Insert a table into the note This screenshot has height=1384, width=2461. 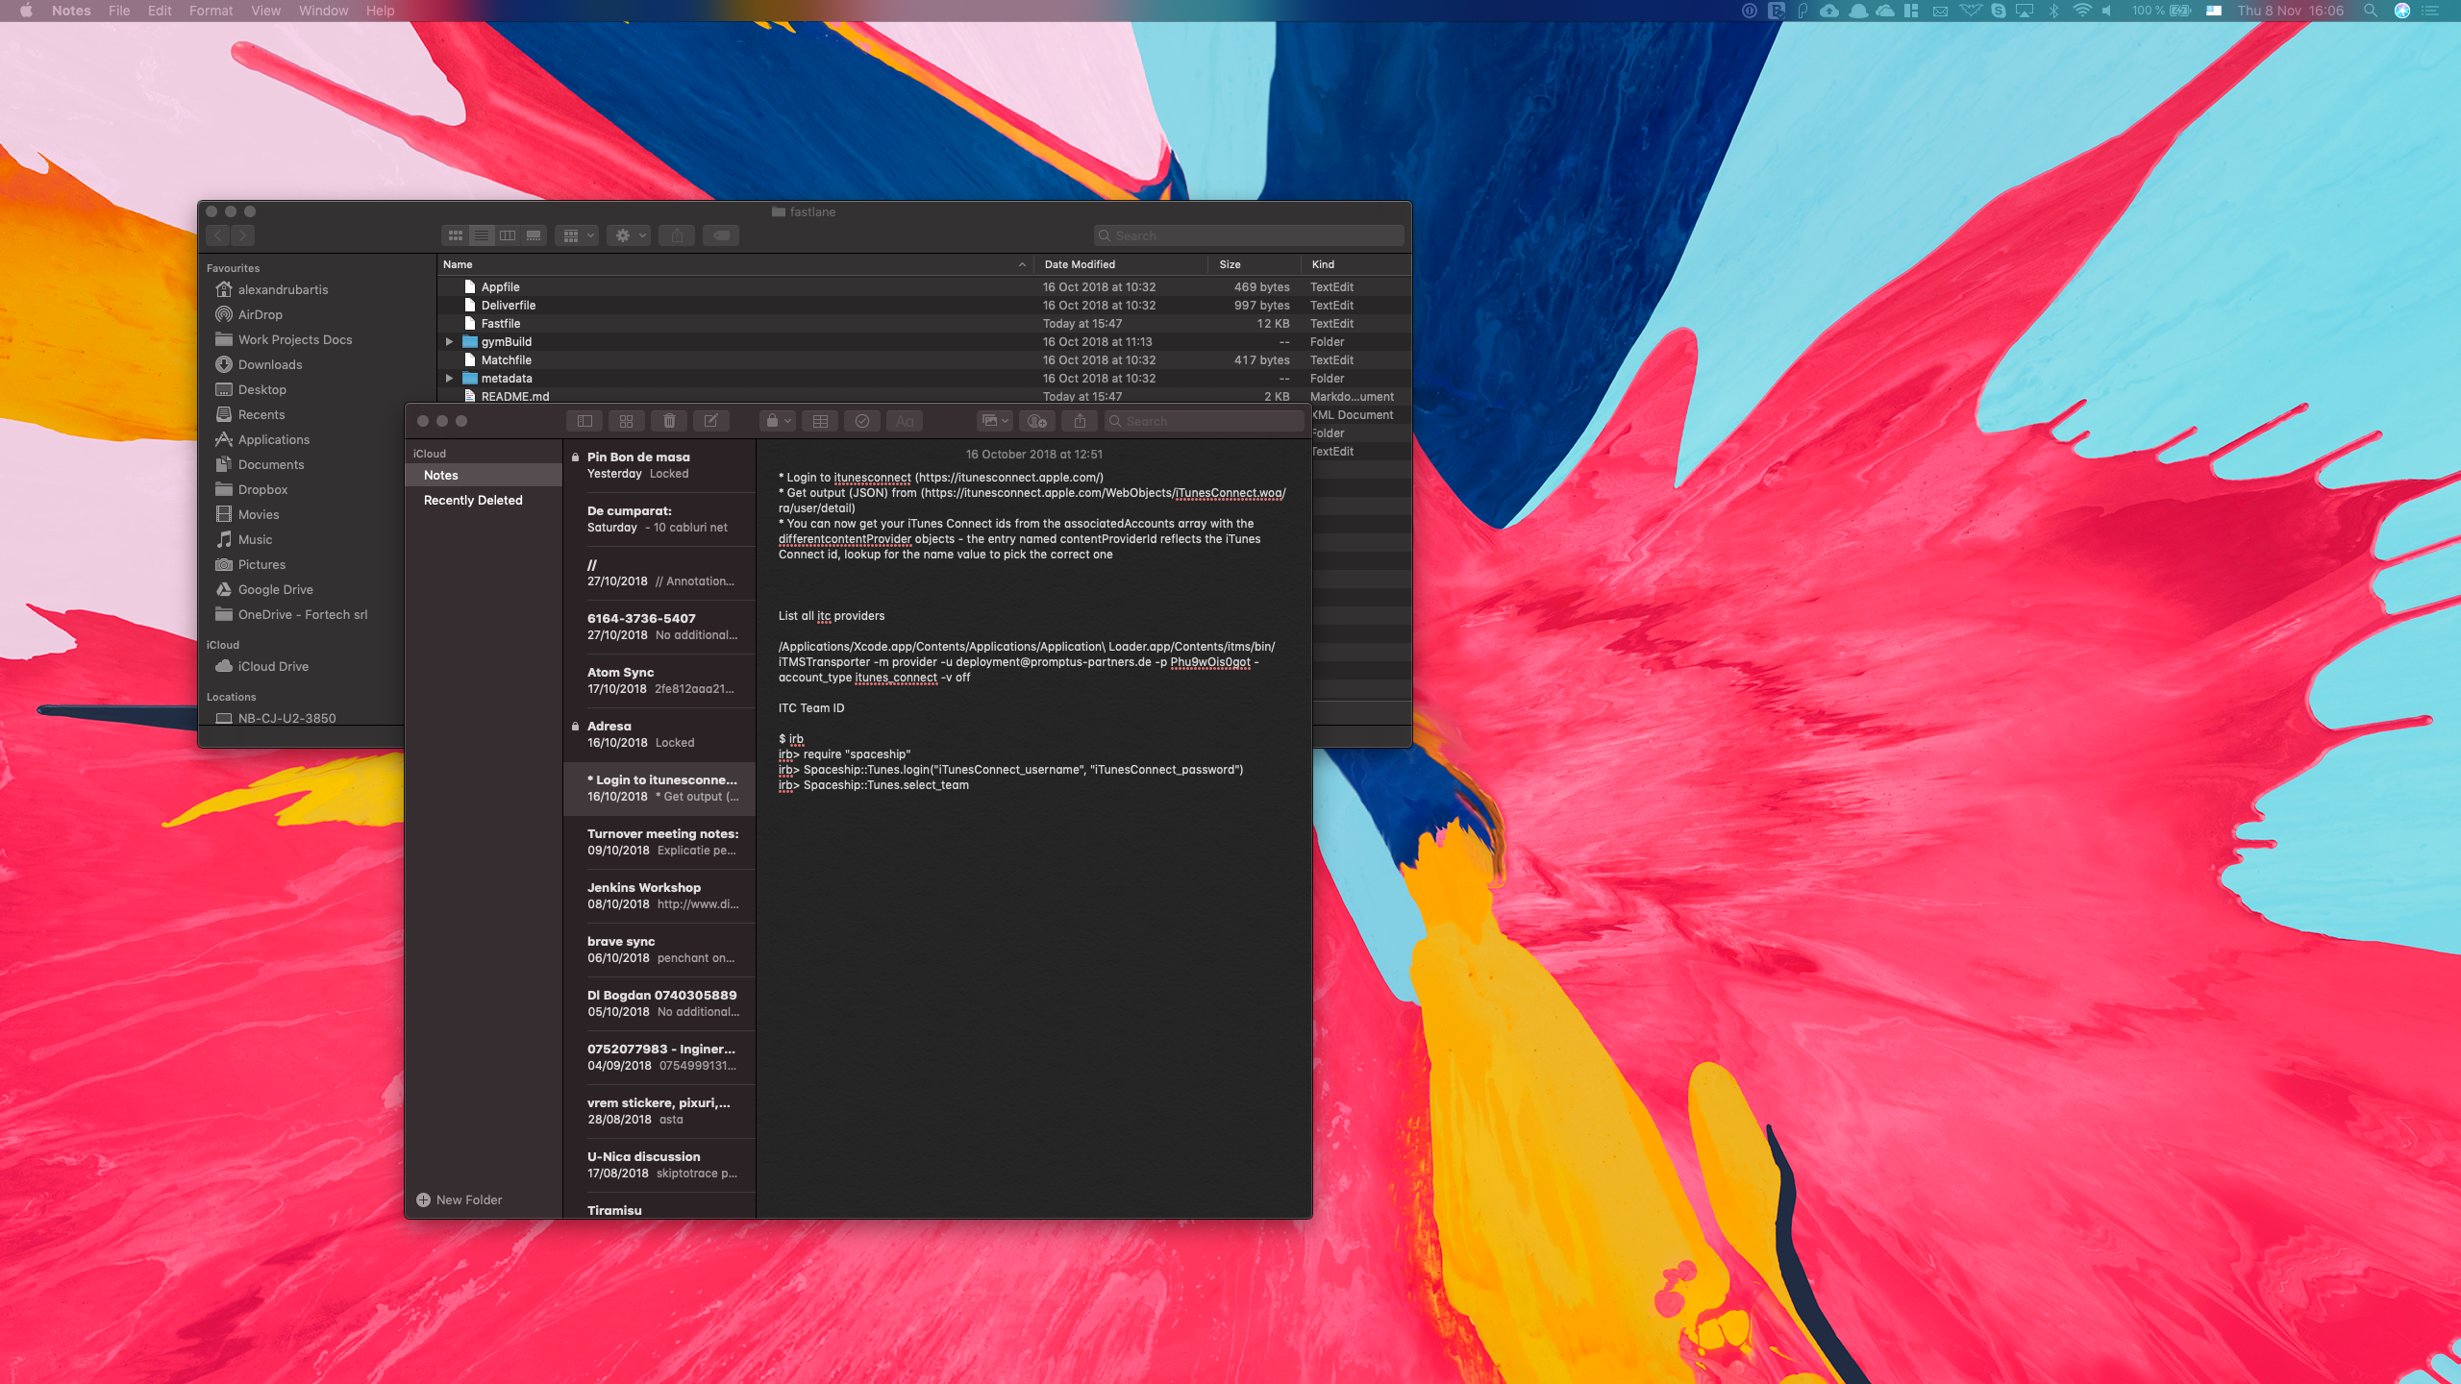[820, 421]
